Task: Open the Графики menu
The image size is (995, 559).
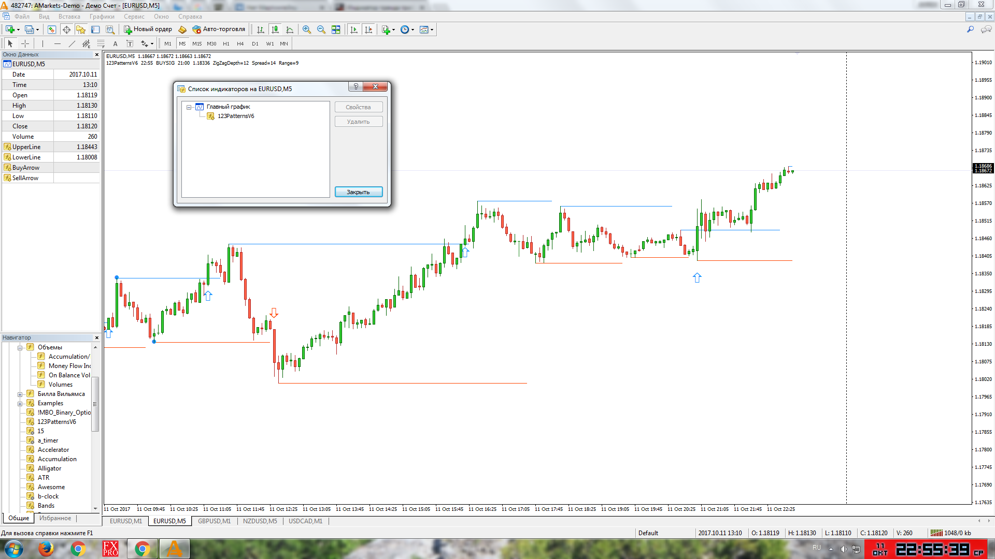Action: (x=102, y=17)
